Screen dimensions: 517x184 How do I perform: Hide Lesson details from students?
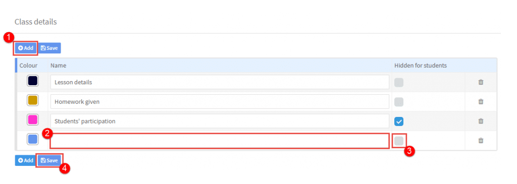click(399, 83)
